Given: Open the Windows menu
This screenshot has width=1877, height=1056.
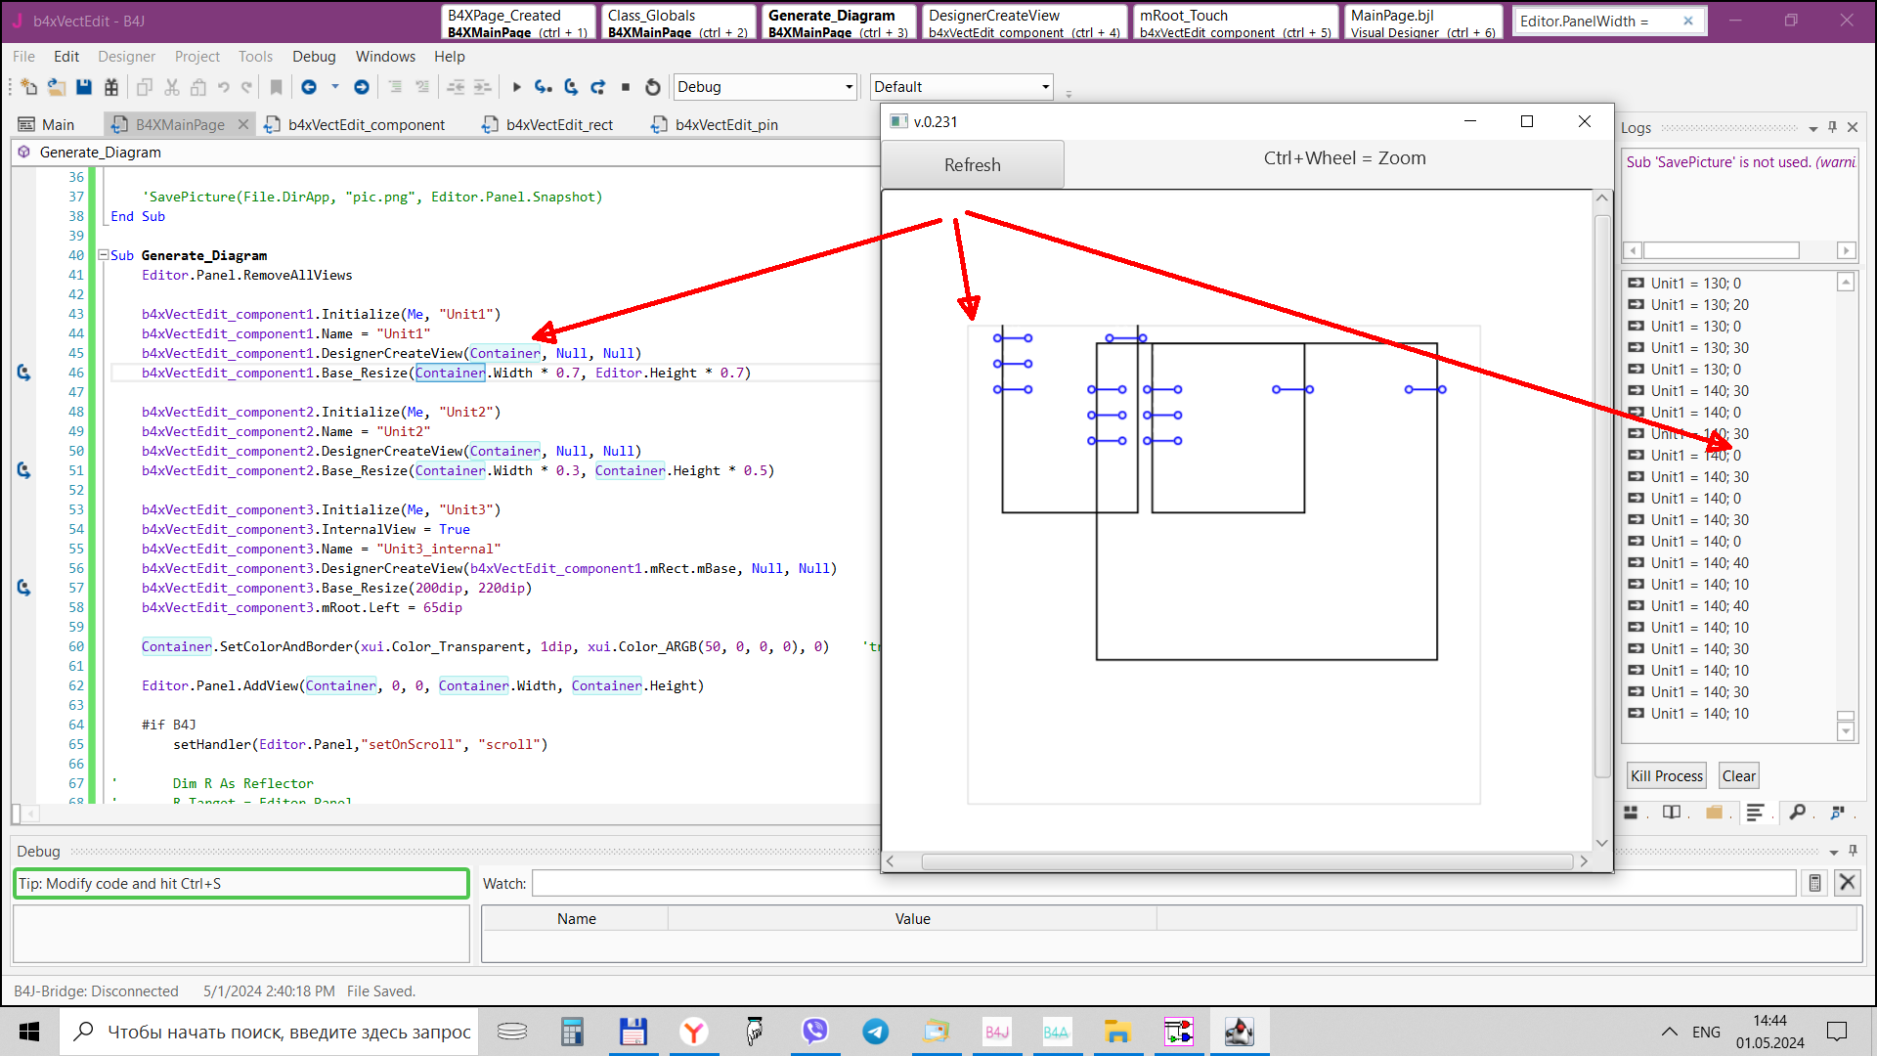Looking at the screenshot, I should point(385,57).
